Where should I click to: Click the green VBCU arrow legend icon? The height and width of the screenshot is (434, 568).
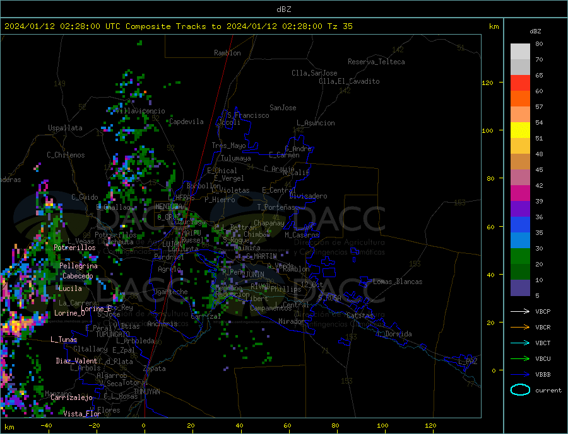pyautogui.click(x=520, y=359)
